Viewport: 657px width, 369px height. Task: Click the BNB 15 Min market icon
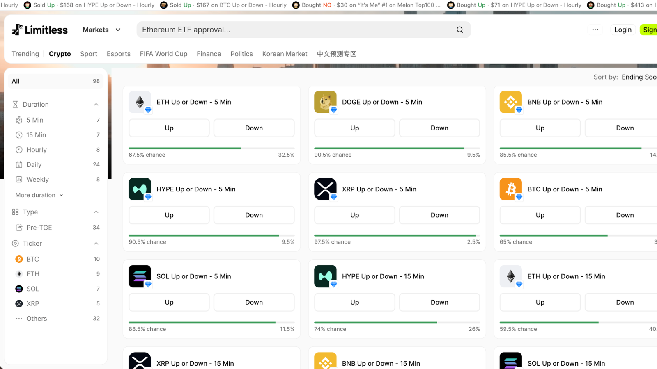click(325, 361)
